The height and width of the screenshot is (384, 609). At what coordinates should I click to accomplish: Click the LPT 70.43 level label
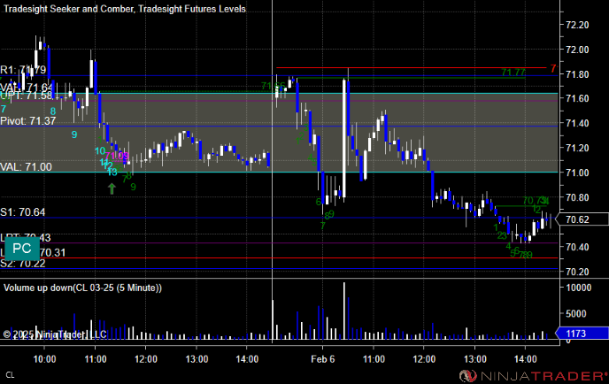pos(26,237)
